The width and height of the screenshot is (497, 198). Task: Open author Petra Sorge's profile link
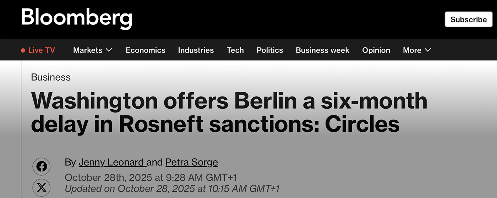click(191, 163)
